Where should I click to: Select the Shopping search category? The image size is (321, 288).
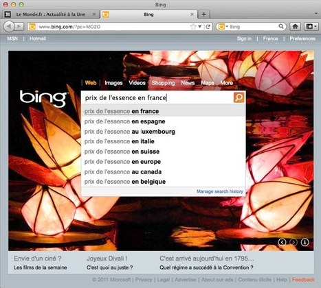coord(163,83)
